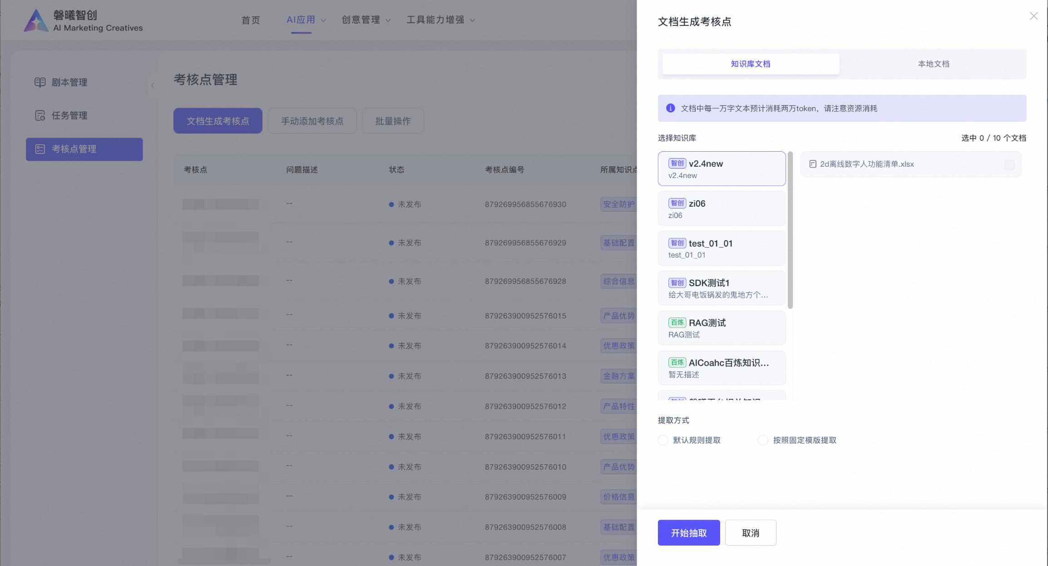Click 考核点编号 879263900952576007

point(525,557)
